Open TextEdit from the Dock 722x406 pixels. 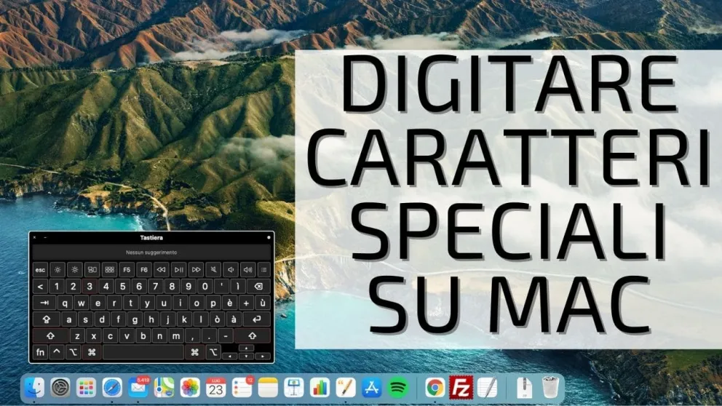point(487,388)
